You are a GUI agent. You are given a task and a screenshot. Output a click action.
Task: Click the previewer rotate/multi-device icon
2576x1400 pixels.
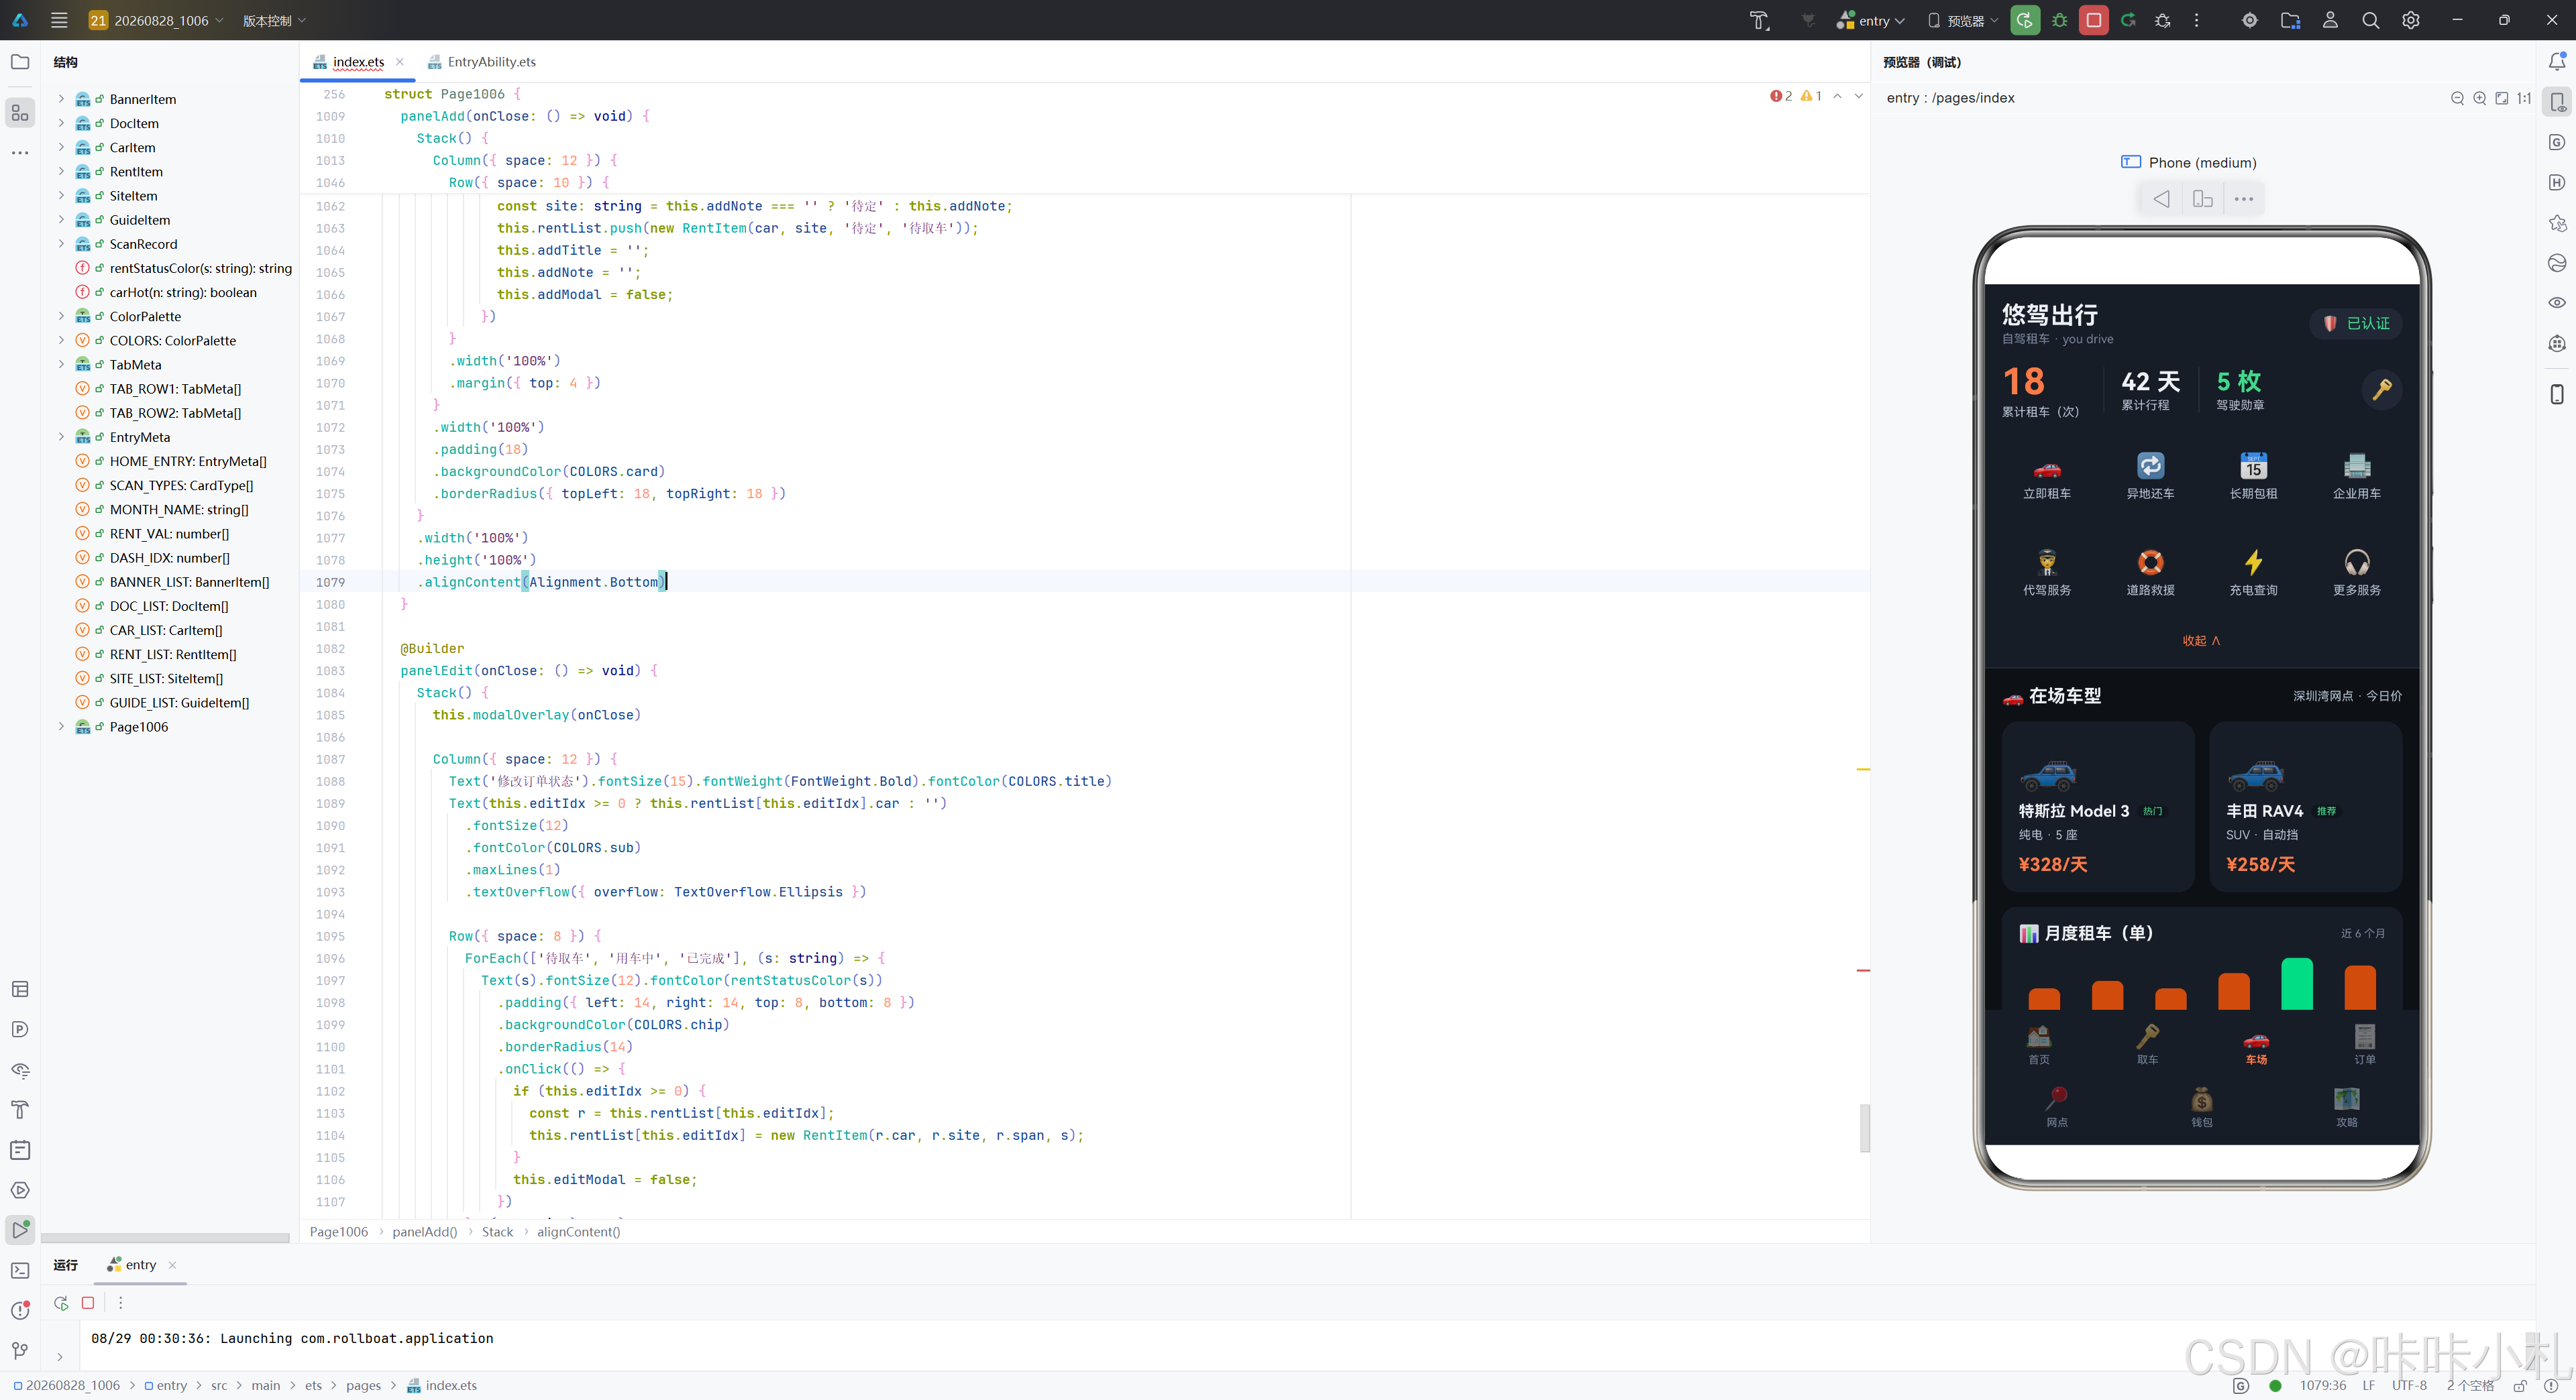pyautogui.click(x=2202, y=199)
